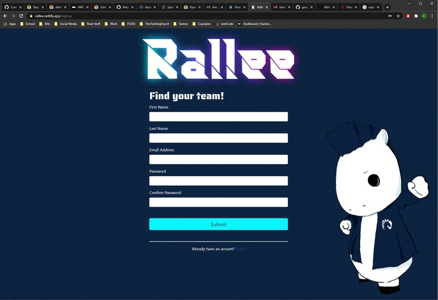This screenshot has width=438, height=300.
Task: Open the LeetCode bookmark
Action: 224,24
